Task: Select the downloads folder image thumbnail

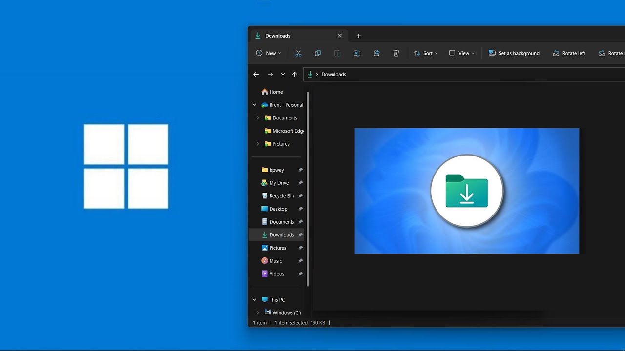Action: click(x=467, y=191)
